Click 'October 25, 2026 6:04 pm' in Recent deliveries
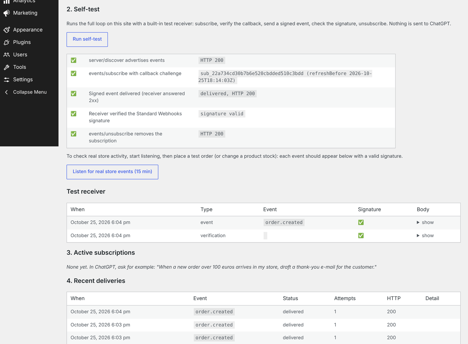The height and width of the screenshot is (344, 468). click(x=100, y=312)
